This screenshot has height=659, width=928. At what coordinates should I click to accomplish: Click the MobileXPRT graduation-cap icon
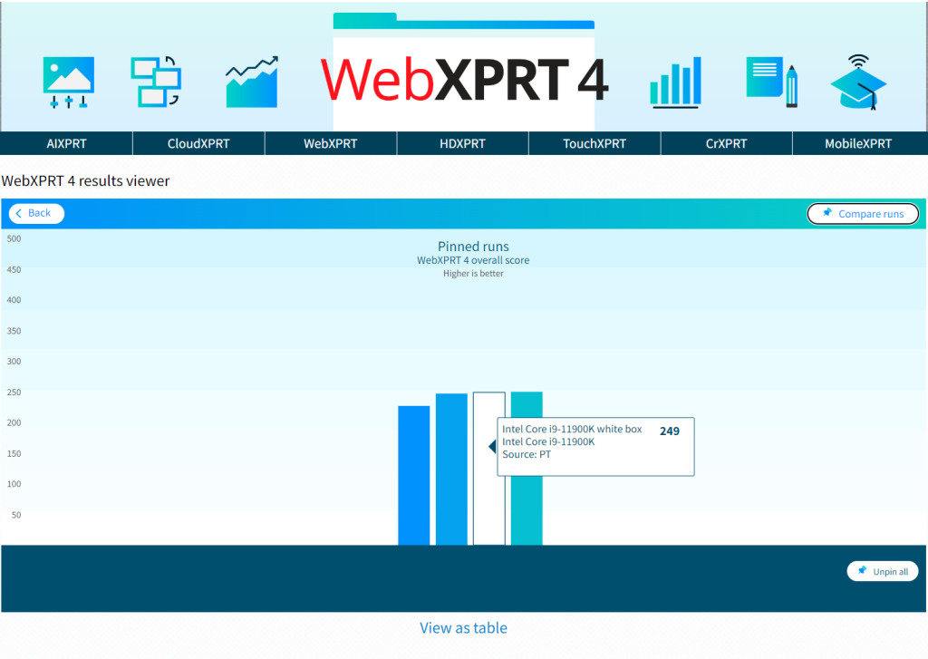point(858,82)
